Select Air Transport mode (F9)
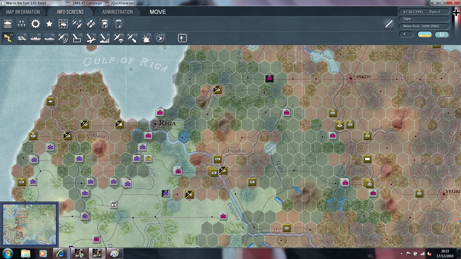 point(118,38)
